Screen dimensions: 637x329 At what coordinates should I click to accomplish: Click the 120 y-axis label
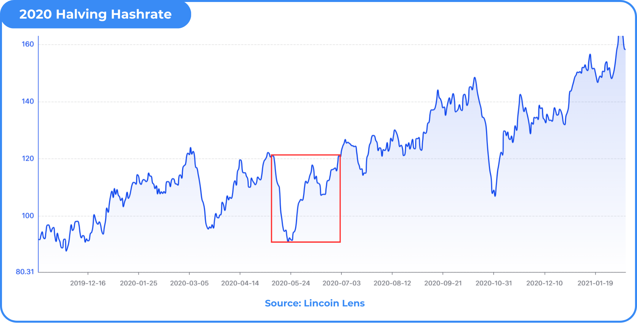click(28, 159)
